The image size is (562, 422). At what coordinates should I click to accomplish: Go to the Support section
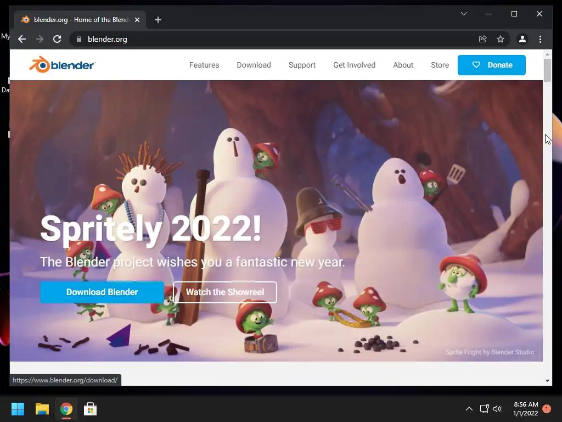pyautogui.click(x=302, y=65)
